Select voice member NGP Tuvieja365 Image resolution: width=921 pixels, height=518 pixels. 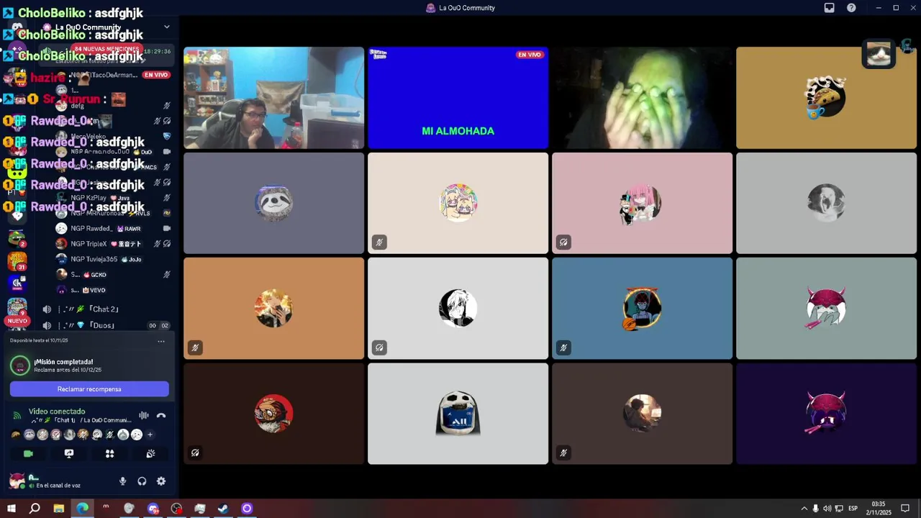[114, 259]
